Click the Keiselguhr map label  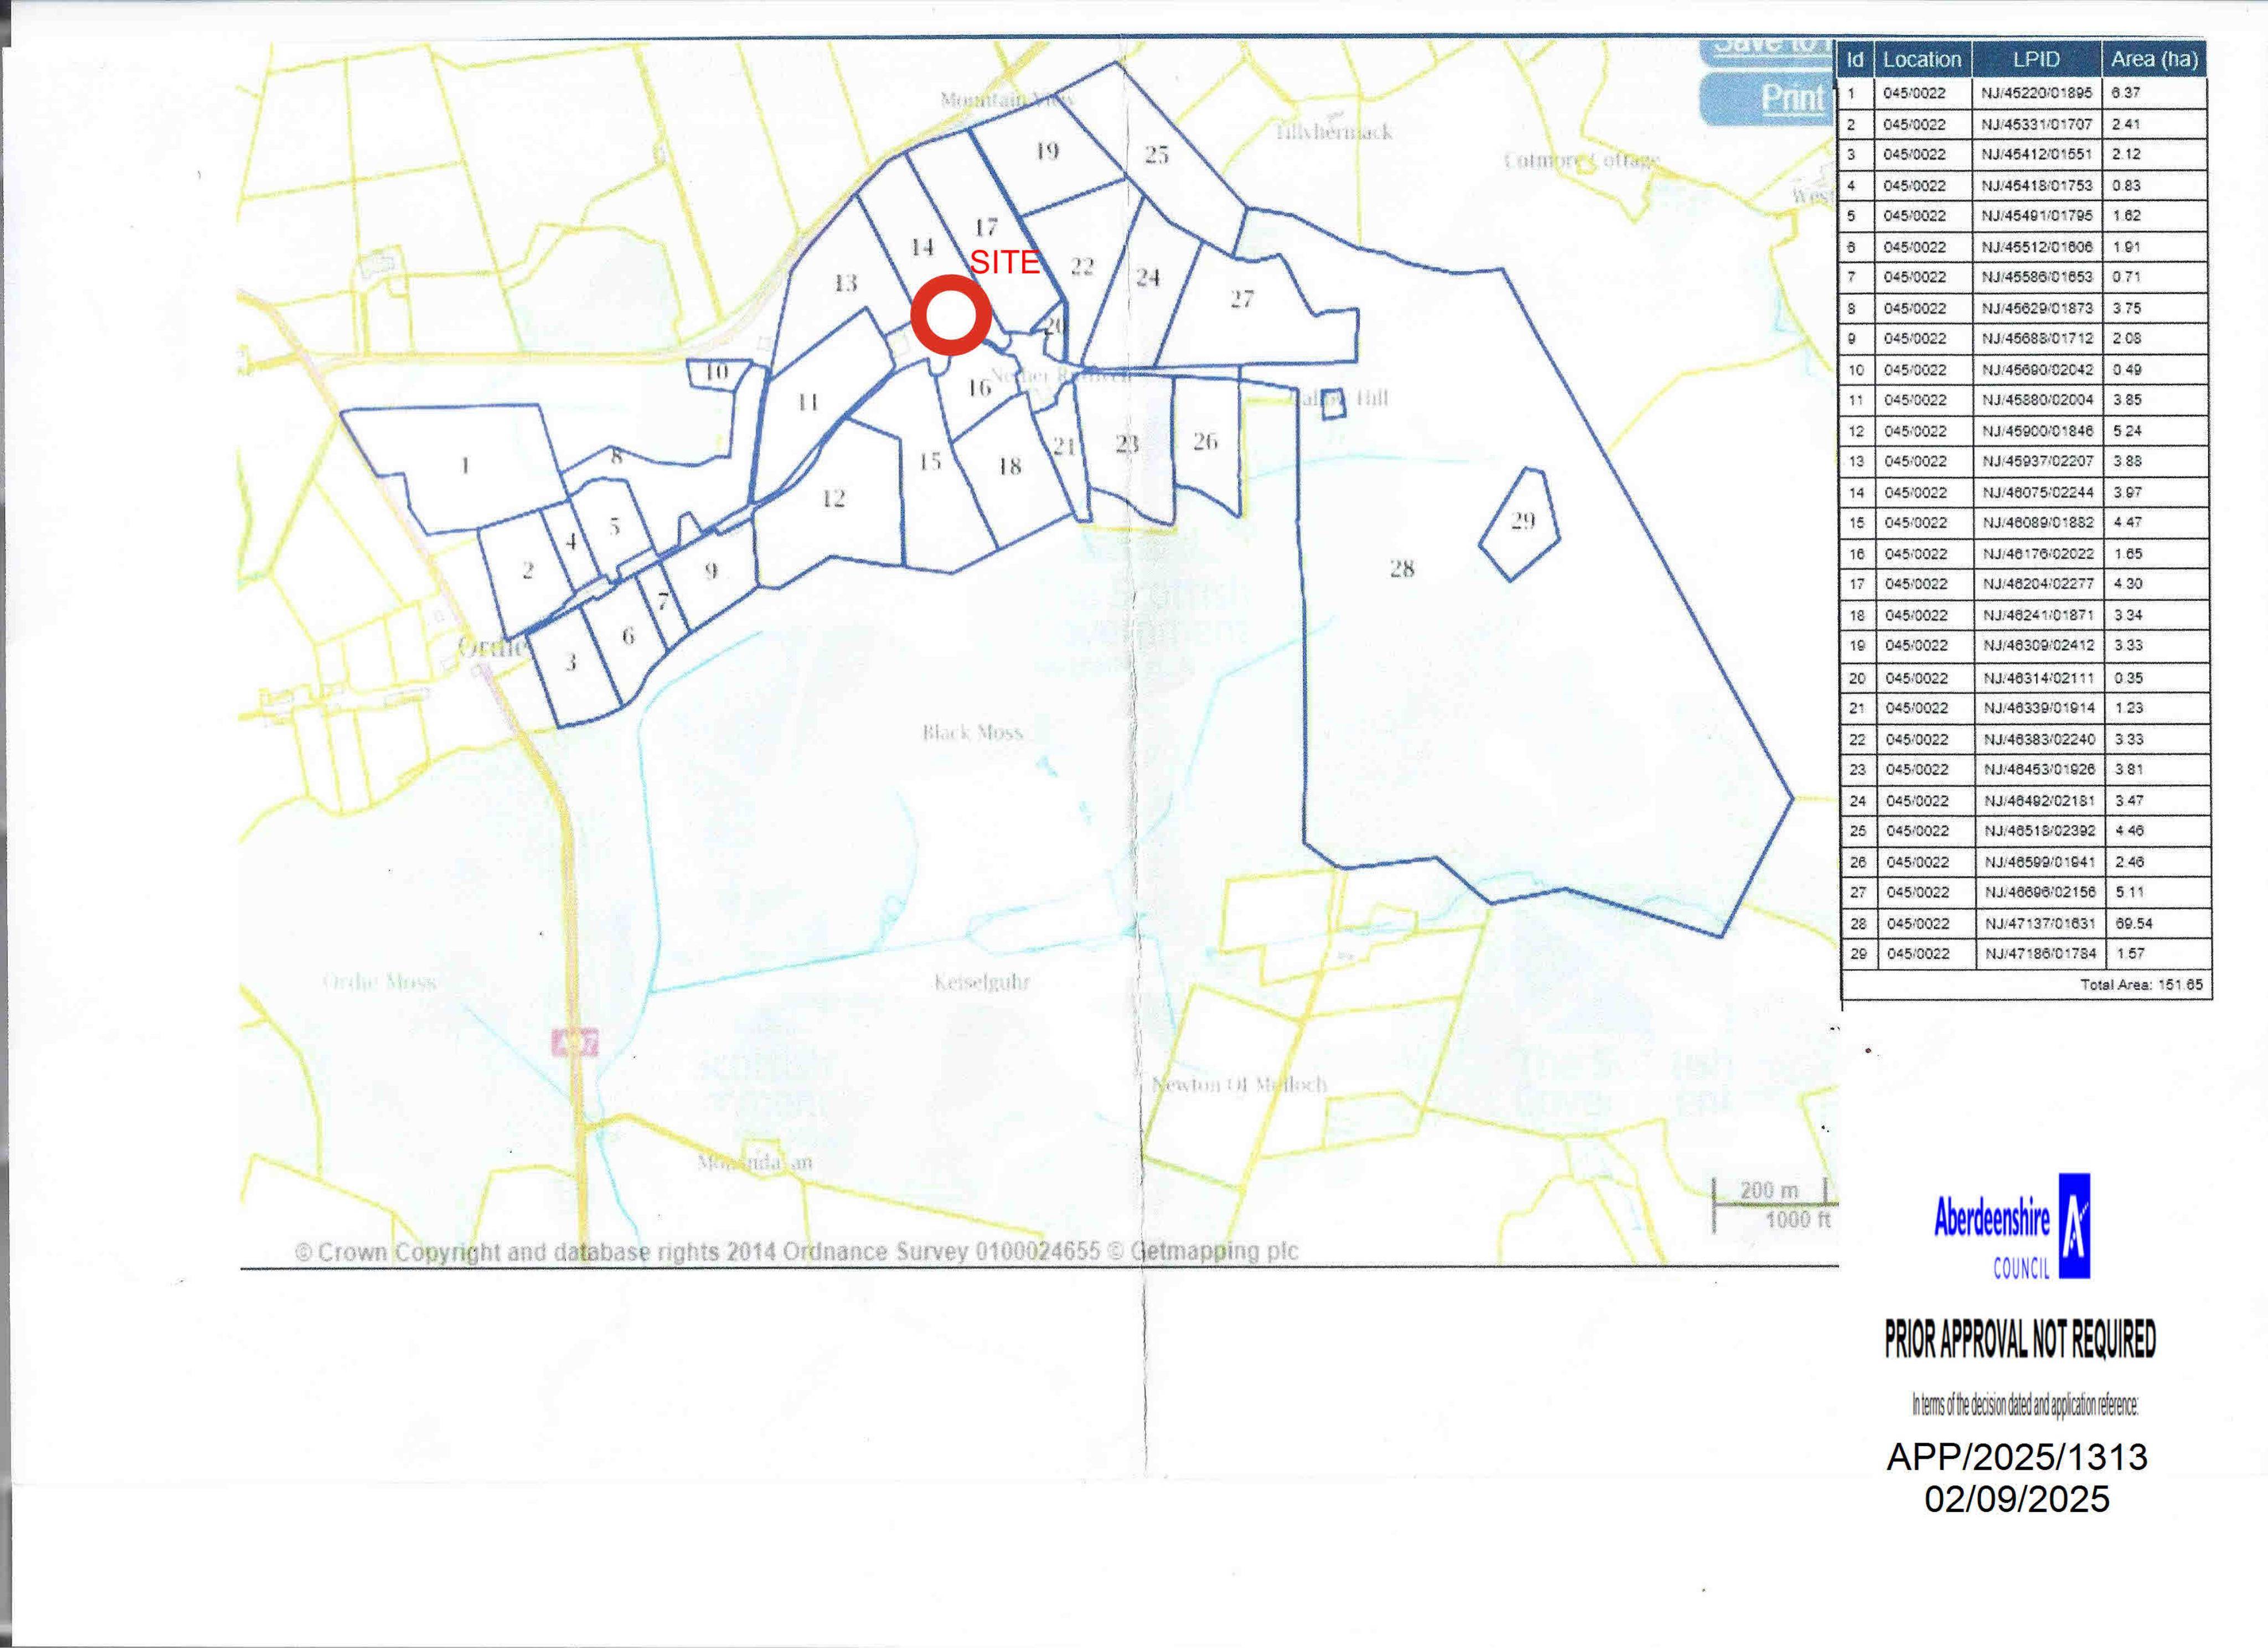[981, 982]
